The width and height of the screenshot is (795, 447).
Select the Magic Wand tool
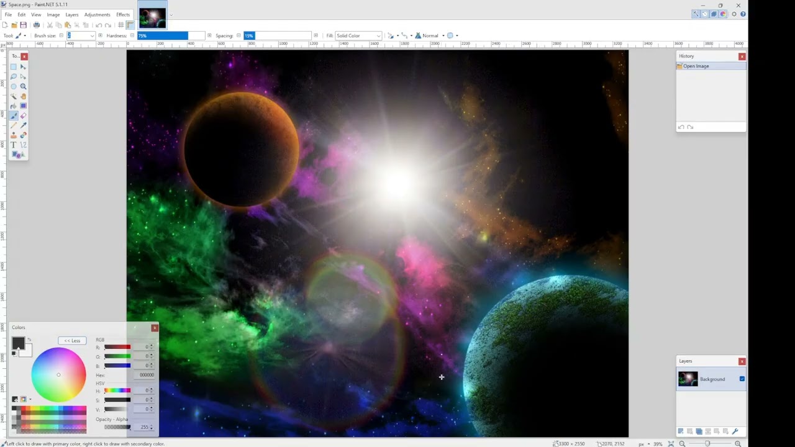14,96
